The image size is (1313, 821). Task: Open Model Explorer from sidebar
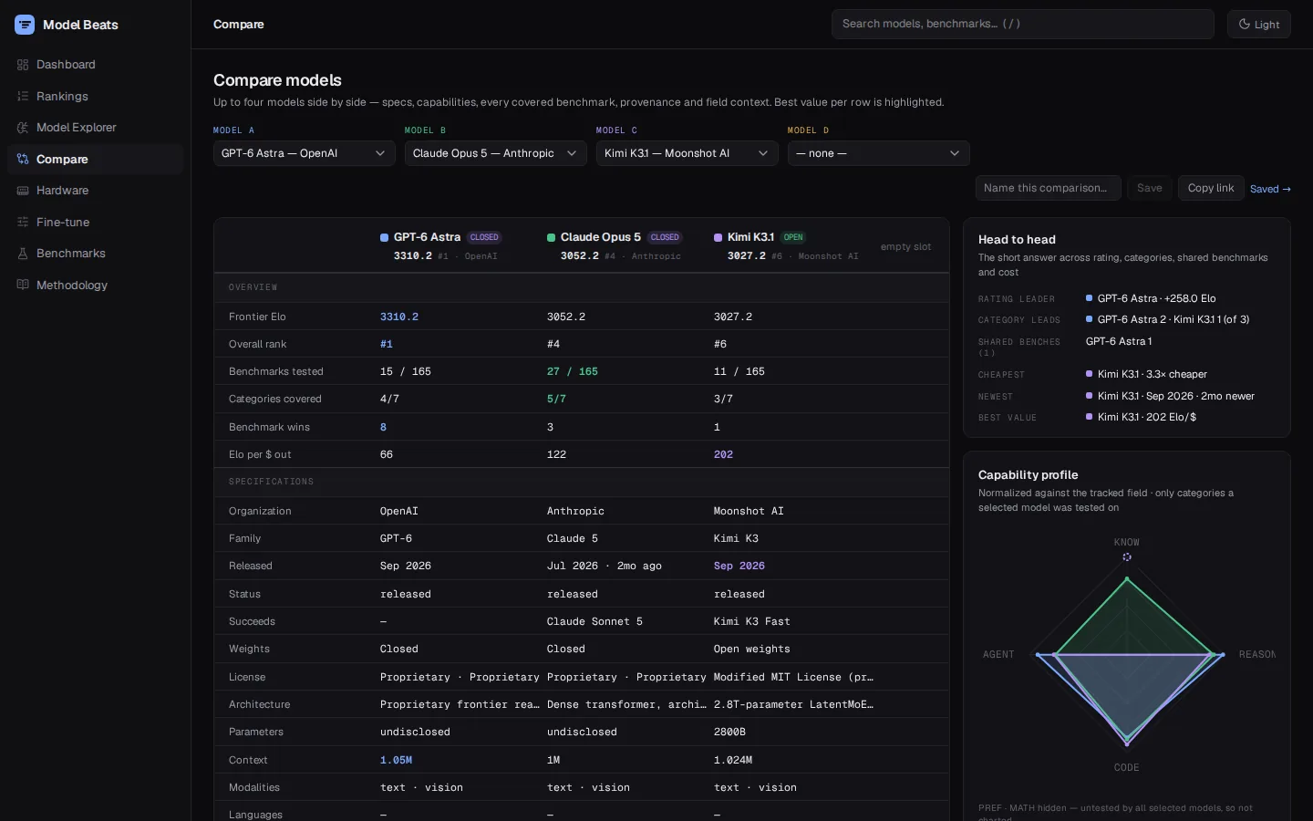(x=95, y=128)
